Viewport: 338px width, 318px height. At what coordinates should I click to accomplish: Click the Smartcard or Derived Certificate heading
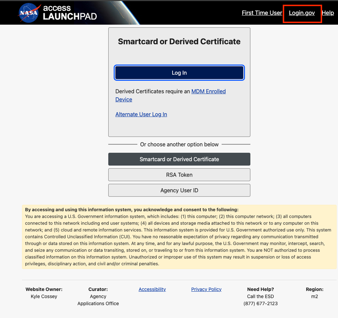[x=179, y=41]
